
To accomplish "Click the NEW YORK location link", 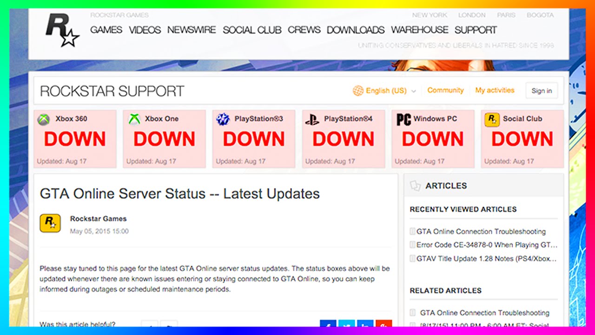I will pyautogui.click(x=430, y=15).
